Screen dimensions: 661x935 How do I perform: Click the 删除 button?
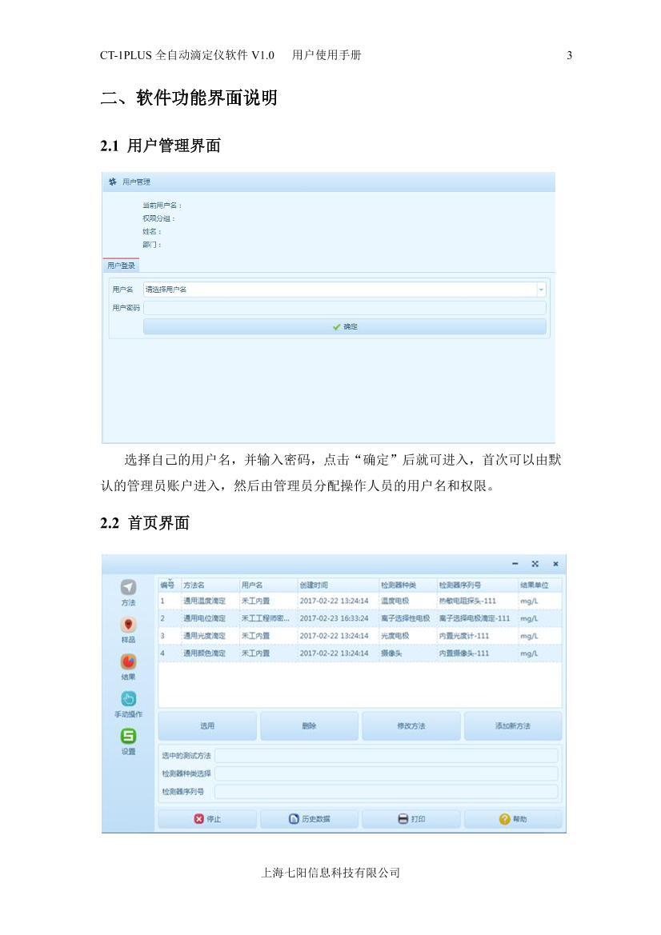pyautogui.click(x=309, y=725)
